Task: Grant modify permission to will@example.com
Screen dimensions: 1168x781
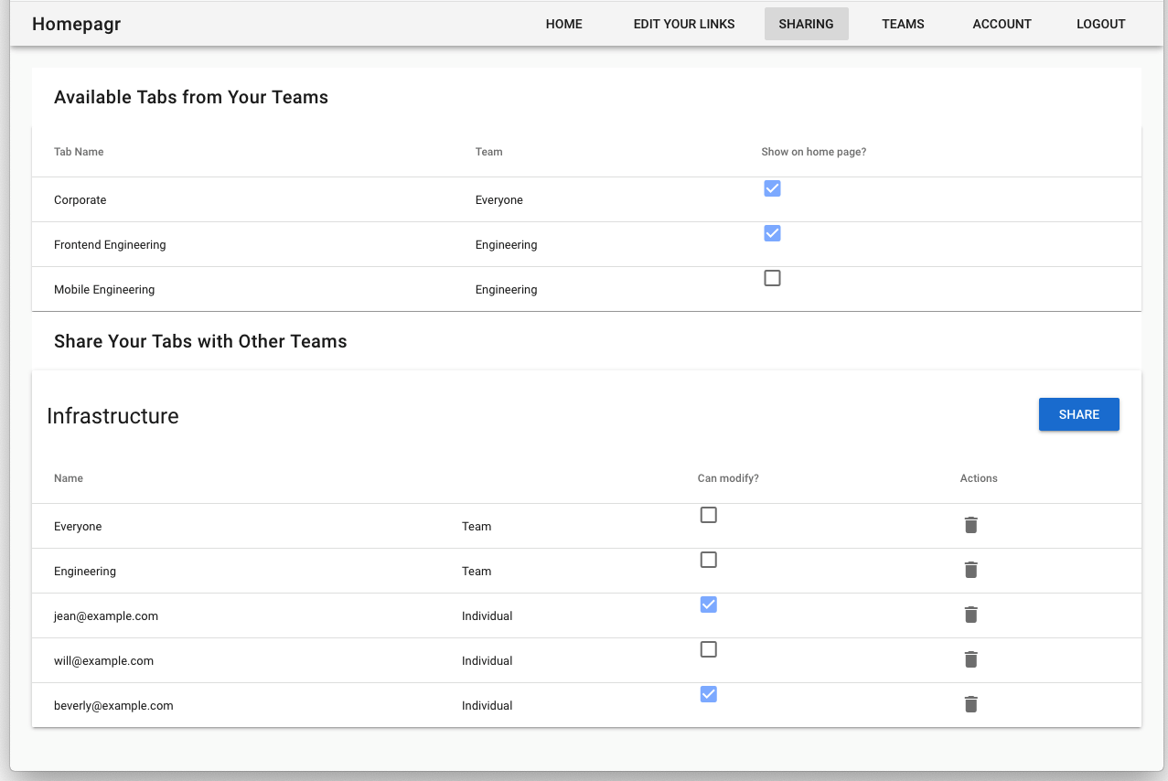Action: [x=708, y=649]
